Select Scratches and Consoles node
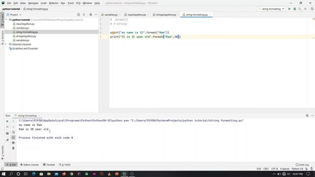315x177 pixels. tap(25, 49)
